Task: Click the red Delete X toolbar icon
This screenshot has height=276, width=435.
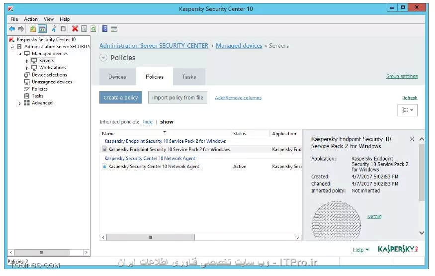Action: point(75,28)
